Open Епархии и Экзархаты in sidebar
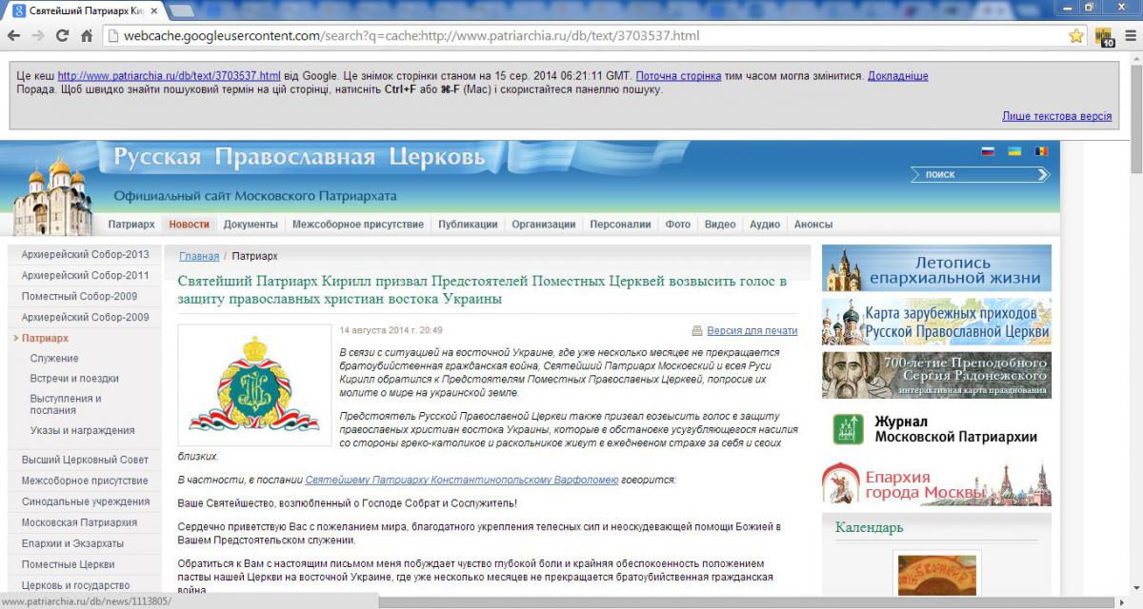Screen dimensions: 1143x609 [72, 544]
